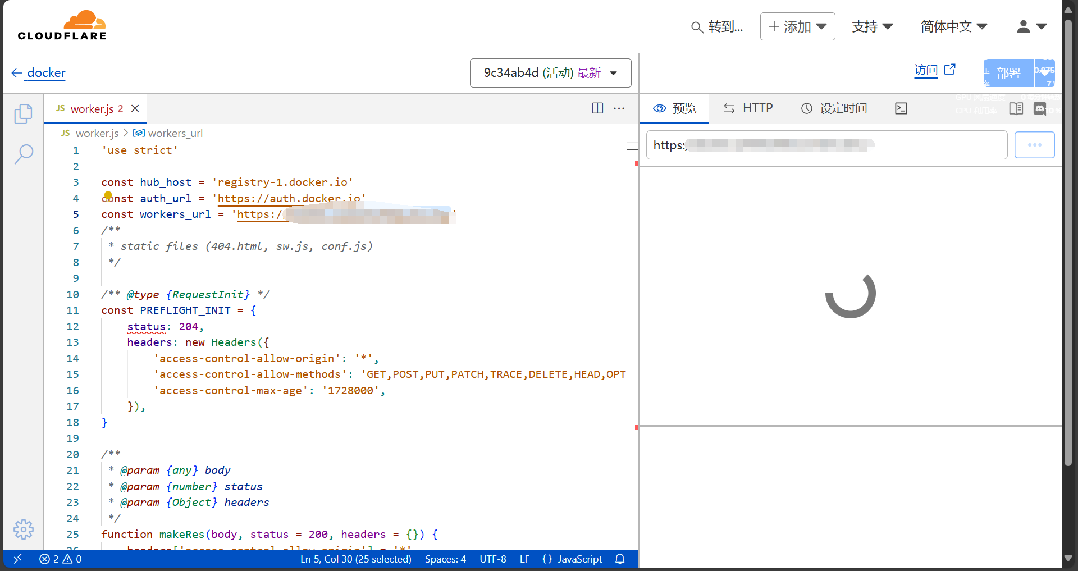Click the auth.docker.io URL on line 4

click(x=289, y=198)
